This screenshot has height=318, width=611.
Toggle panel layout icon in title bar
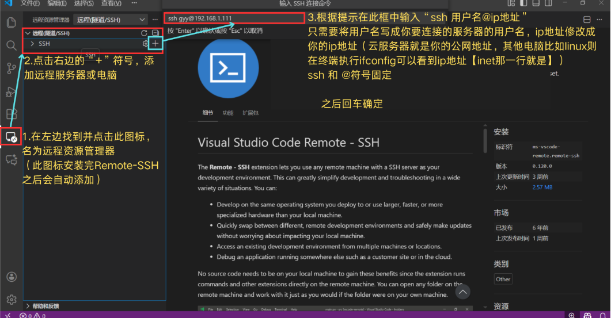(x=536, y=3)
